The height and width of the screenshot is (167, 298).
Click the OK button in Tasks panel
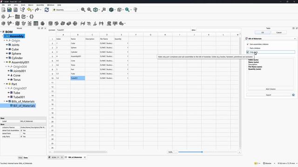[x=263, y=32]
